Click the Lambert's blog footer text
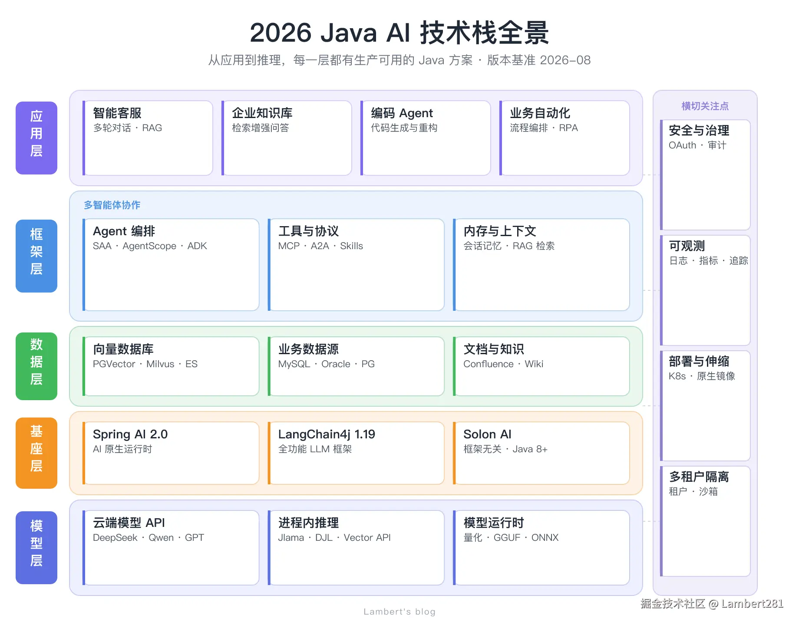Screen dimensions: 799x625 [399, 612]
